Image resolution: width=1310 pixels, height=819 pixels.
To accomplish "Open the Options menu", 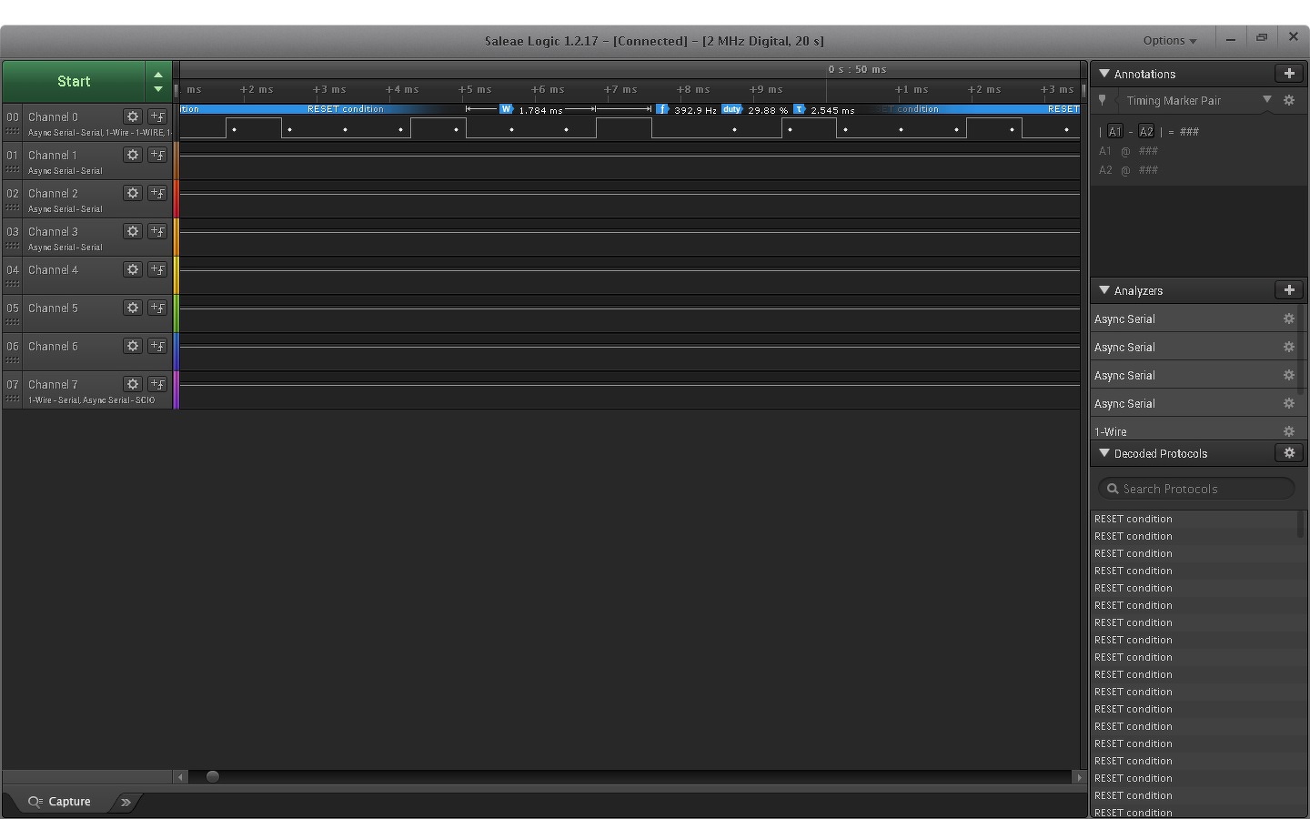I will 1170,40.
